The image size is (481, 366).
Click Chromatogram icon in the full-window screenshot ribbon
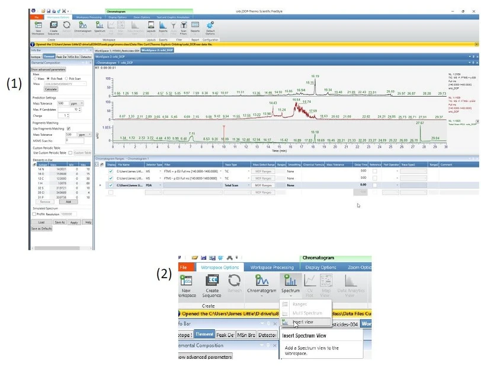(x=83, y=27)
